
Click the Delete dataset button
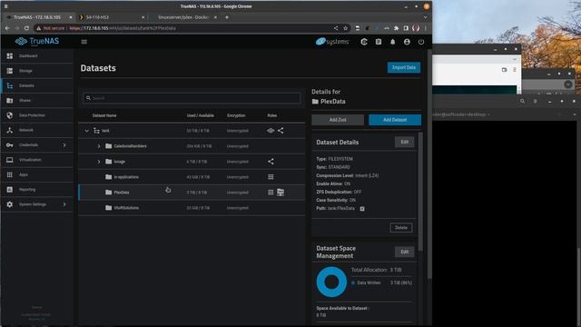pyautogui.click(x=401, y=228)
